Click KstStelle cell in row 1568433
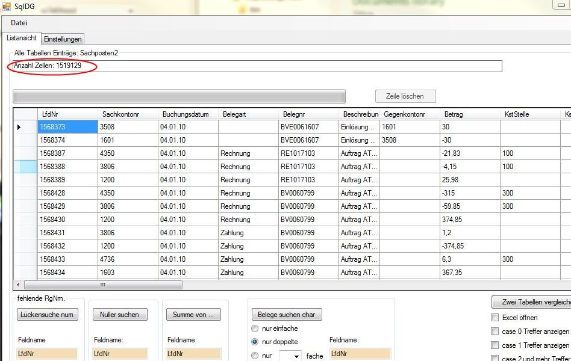The width and height of the screenshot is (571, 361). [x=530, y=259]
